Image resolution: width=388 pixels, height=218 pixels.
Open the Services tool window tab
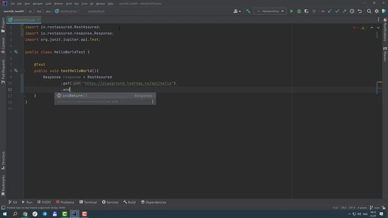110,202
